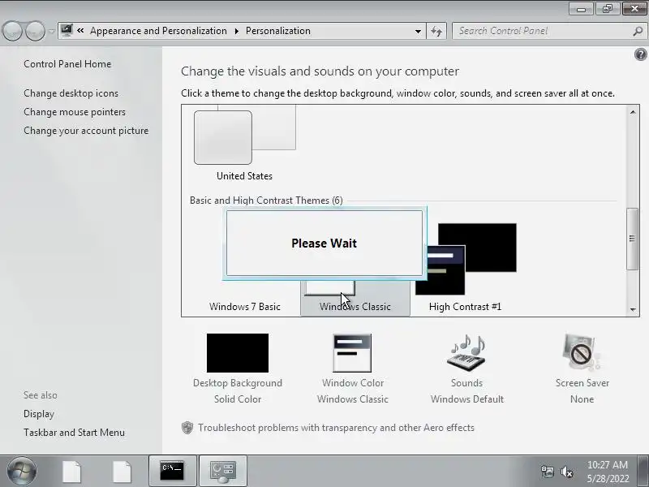Click the Control Panel icon in address bar

coord(67,31)
